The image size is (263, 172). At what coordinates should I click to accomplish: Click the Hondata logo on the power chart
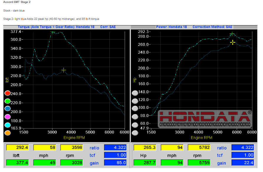[x=205, y=119]
